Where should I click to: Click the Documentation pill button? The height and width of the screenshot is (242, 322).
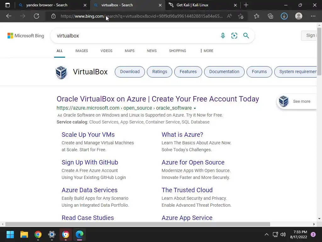pyautogui.click(x=224, y=72)
